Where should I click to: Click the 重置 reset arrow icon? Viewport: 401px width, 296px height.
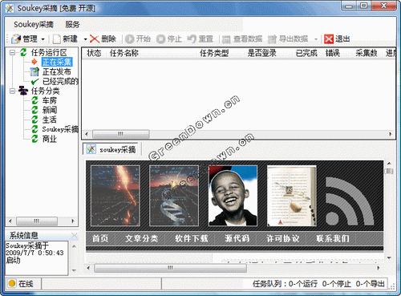point(192,39)
